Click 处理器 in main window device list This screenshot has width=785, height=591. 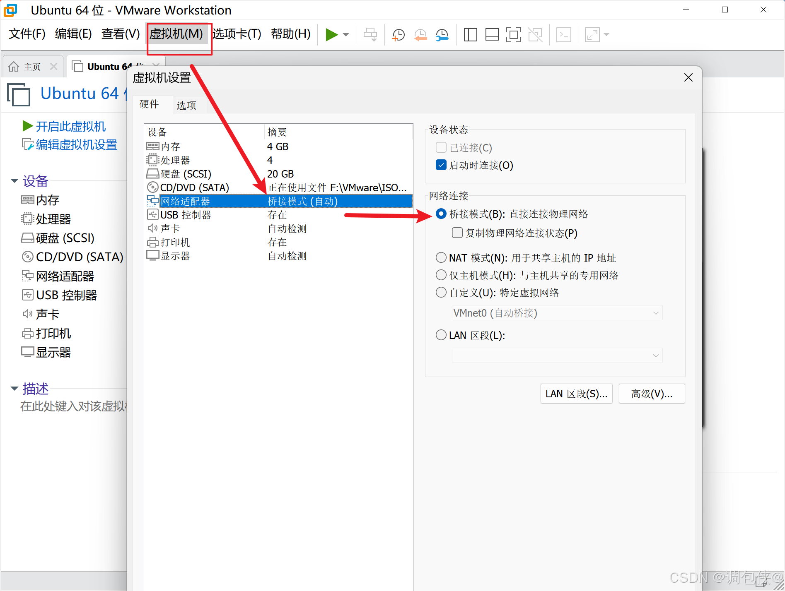46,219
